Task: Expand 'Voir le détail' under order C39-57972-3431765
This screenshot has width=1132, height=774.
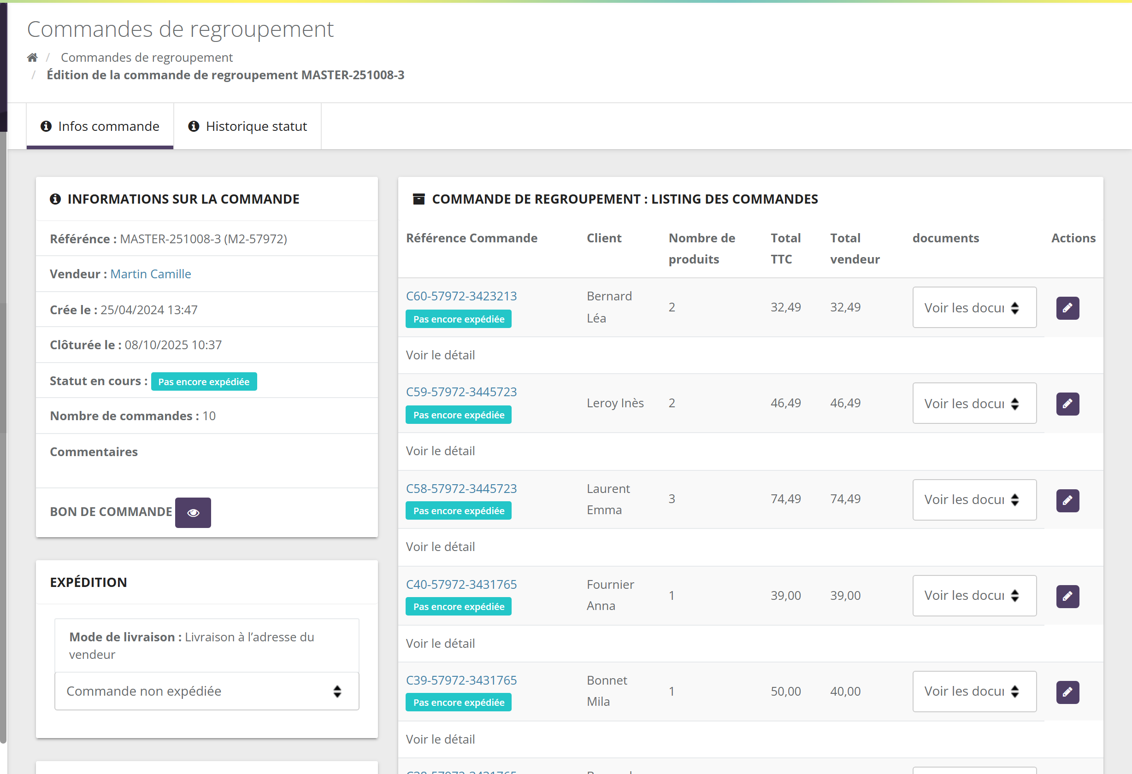Action: tap(440, 739)
